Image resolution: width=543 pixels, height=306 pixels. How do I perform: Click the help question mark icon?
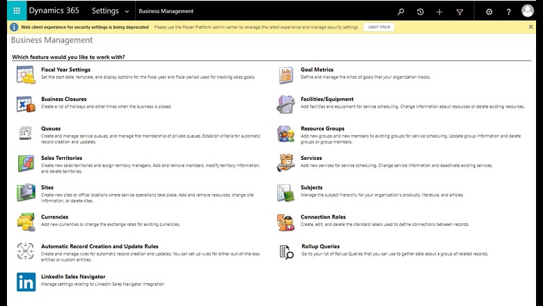508,12
